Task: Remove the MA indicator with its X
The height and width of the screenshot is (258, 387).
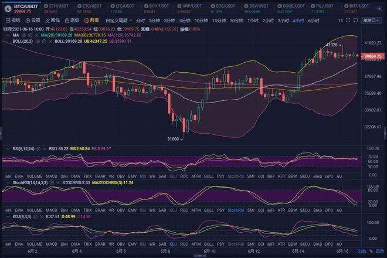Action: (36, 35)
